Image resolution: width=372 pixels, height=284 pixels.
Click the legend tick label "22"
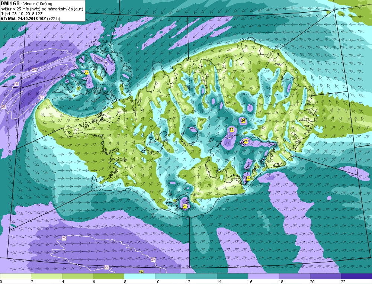pyautogui.click(x=343, y=282)
